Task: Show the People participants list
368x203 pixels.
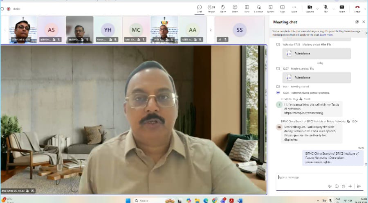Action: (x=211, y=9)
